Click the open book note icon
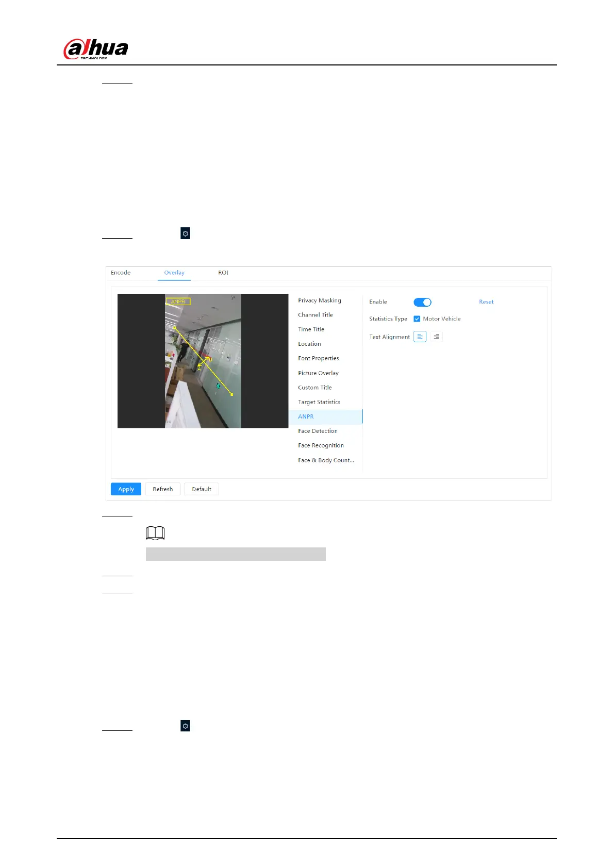The height and width of the screenshot is (868, 614). tap(155, 533)
